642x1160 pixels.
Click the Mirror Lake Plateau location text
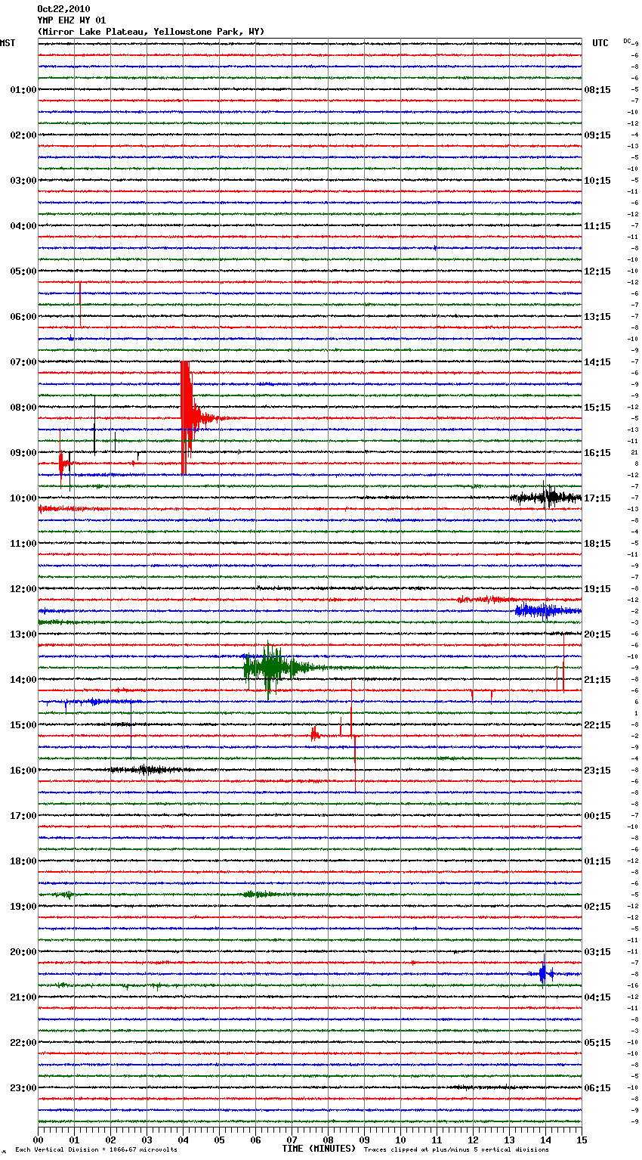[151, 32]
